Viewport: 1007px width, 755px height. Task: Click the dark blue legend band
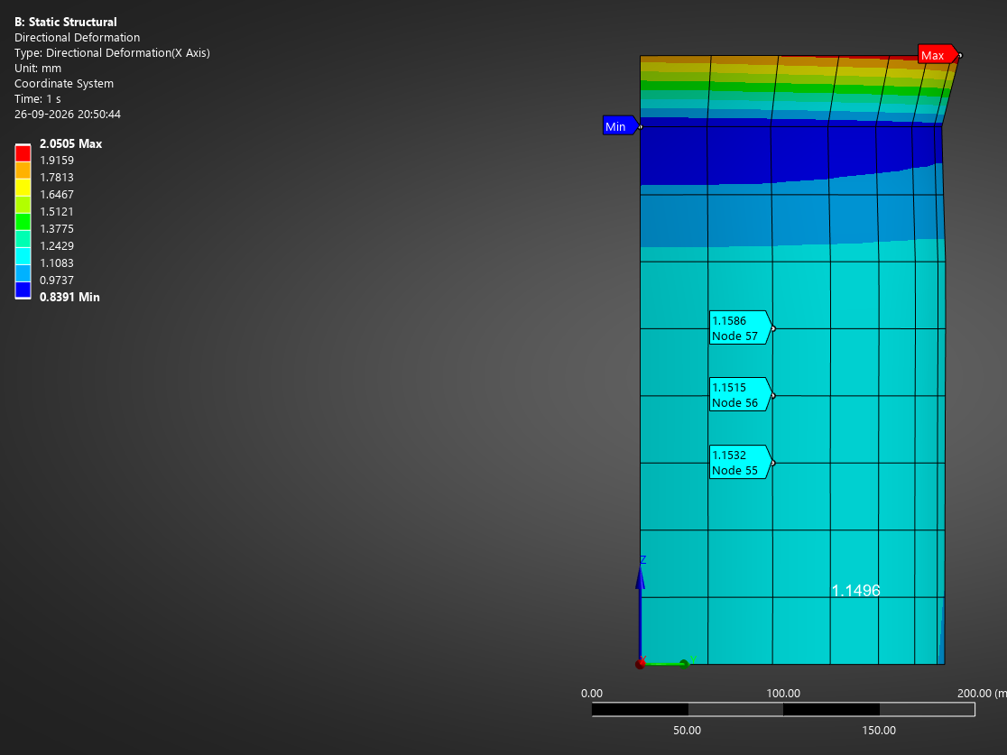point(23,290)
